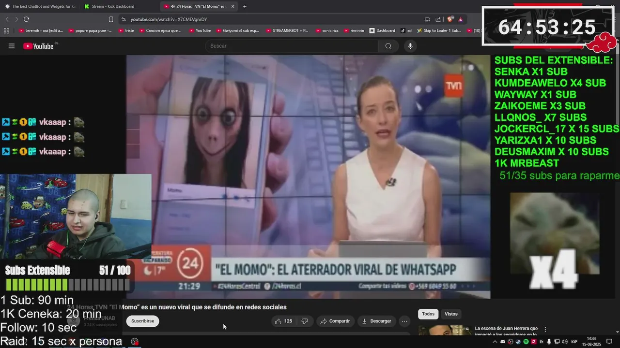Screen dimensions: 620x348
Task: Open the La escena de Juan Herrera title
Action: pyautogui.click(x=506, y=331)
